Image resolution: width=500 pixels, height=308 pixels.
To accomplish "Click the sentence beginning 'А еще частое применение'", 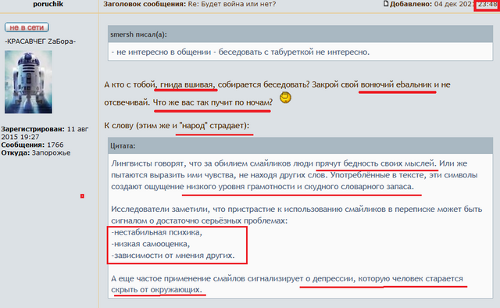I will tap(287, 284).
